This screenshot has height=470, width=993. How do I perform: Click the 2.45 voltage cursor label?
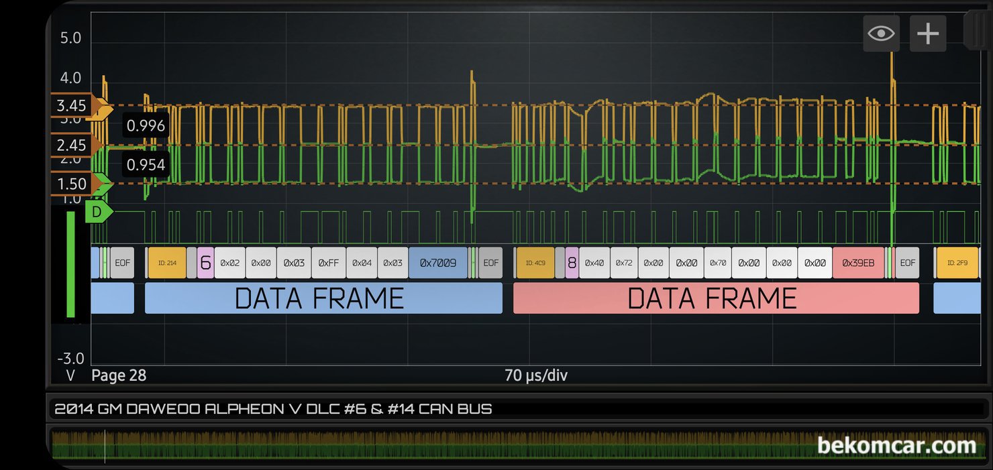tap(71, 145)
